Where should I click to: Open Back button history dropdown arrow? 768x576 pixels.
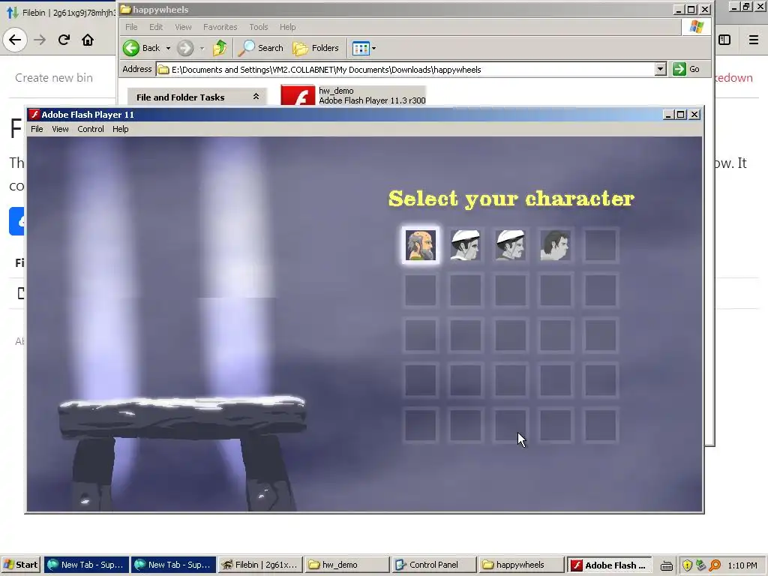168,48
